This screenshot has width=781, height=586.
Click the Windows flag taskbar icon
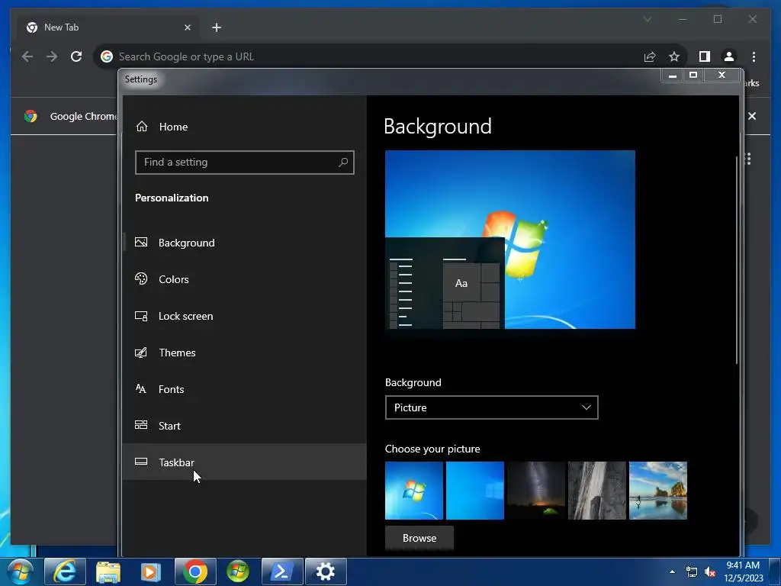(238, 571)
